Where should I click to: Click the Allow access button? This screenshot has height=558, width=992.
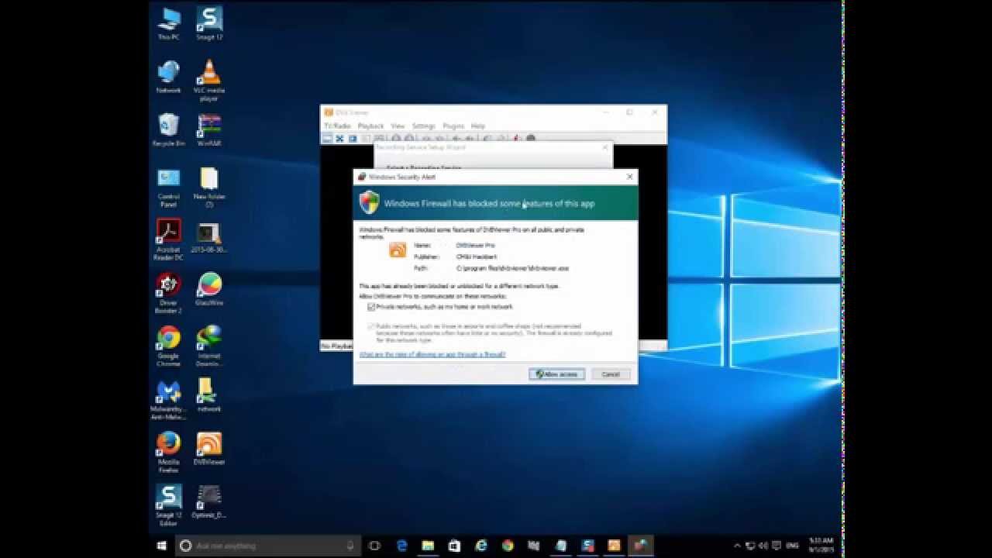pyautogui.click(x=557, y=374)
